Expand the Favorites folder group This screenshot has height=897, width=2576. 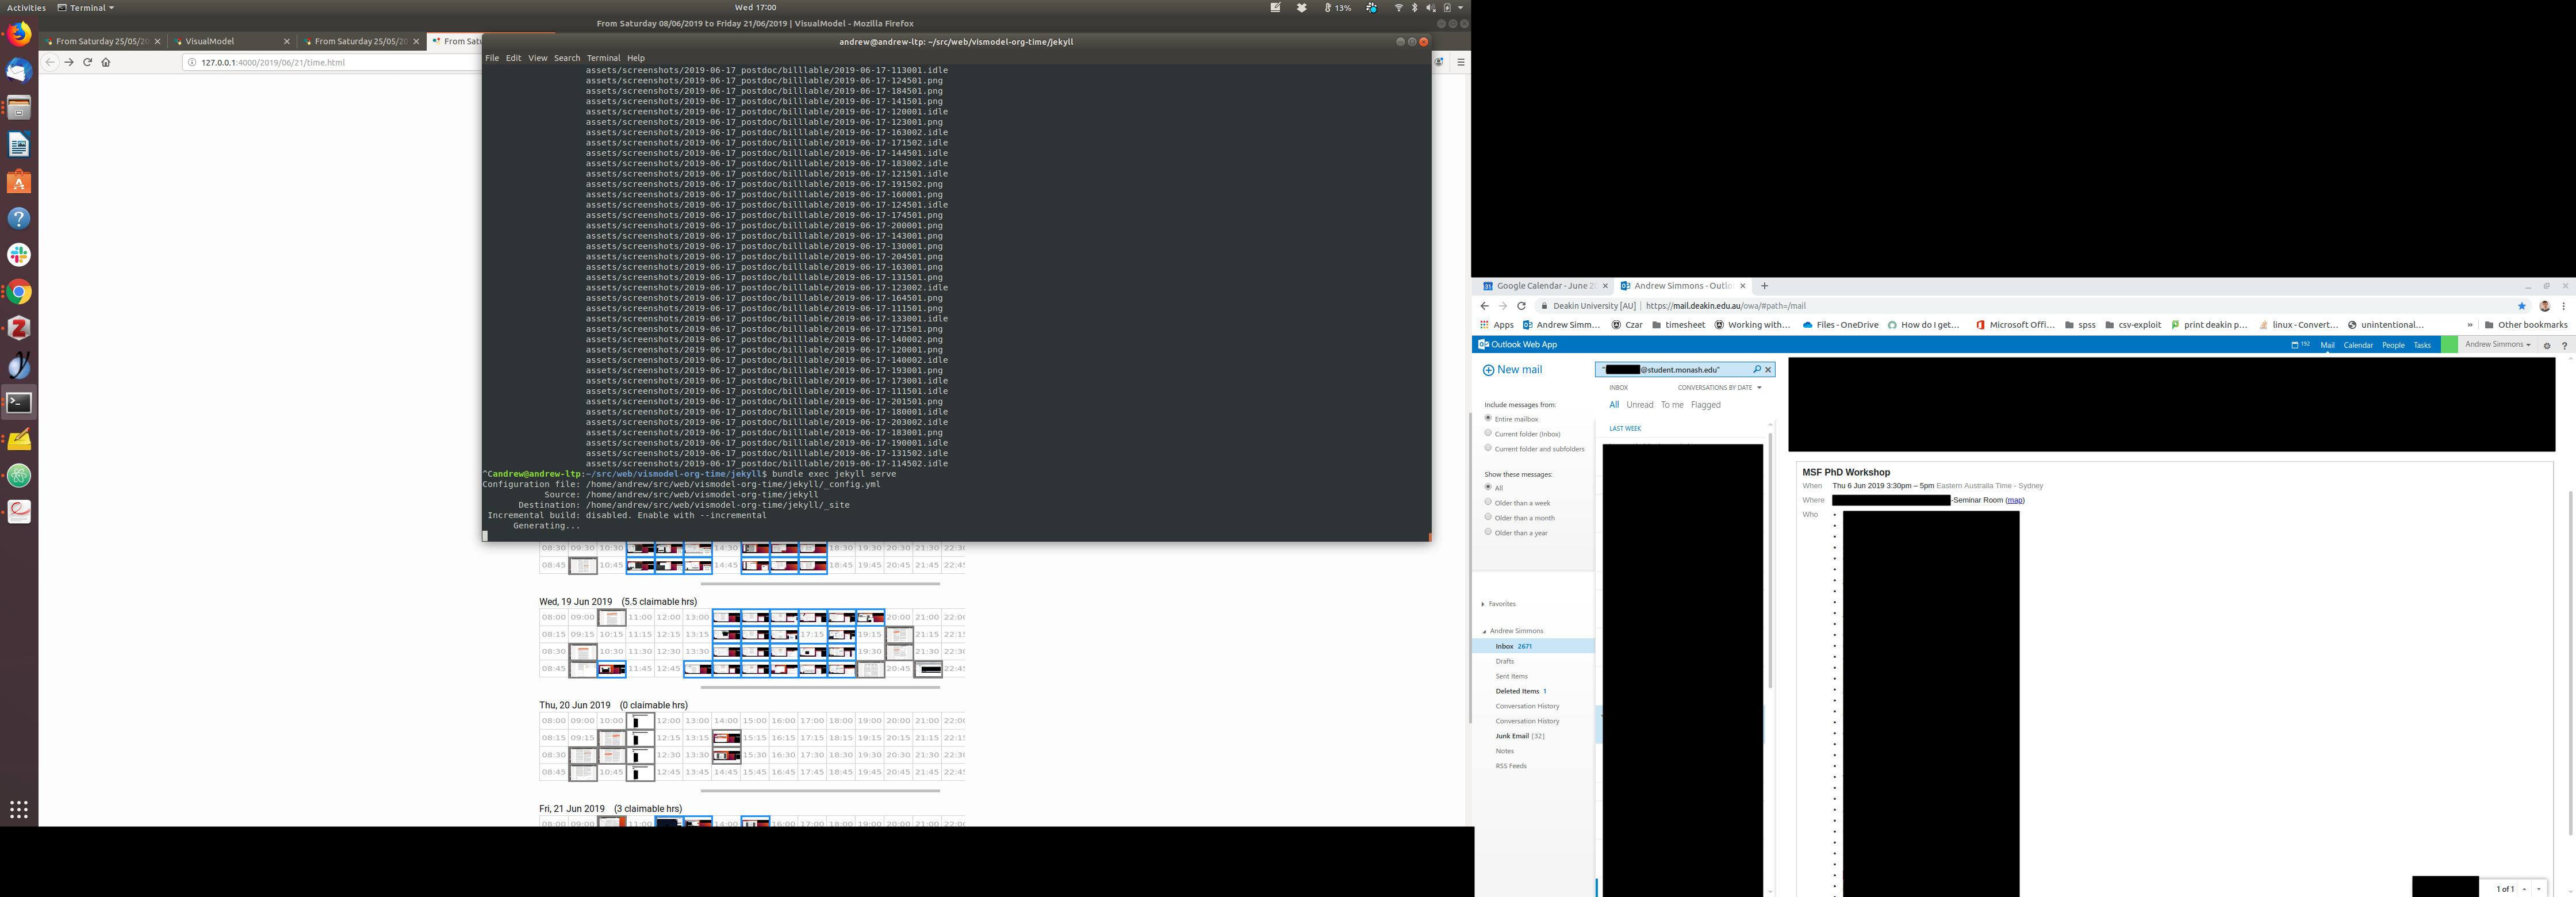click(1483, 604)
